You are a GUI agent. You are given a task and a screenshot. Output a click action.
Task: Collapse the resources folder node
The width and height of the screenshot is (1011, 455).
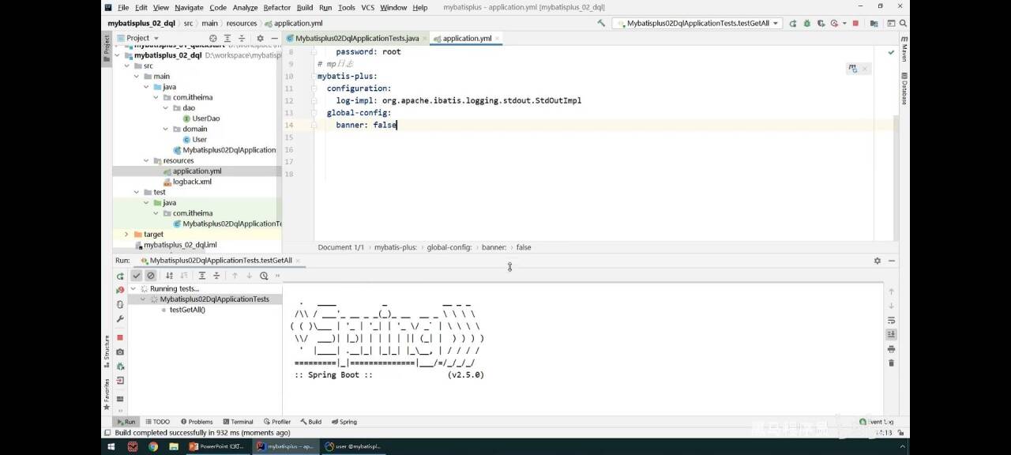tap(147, 160)
